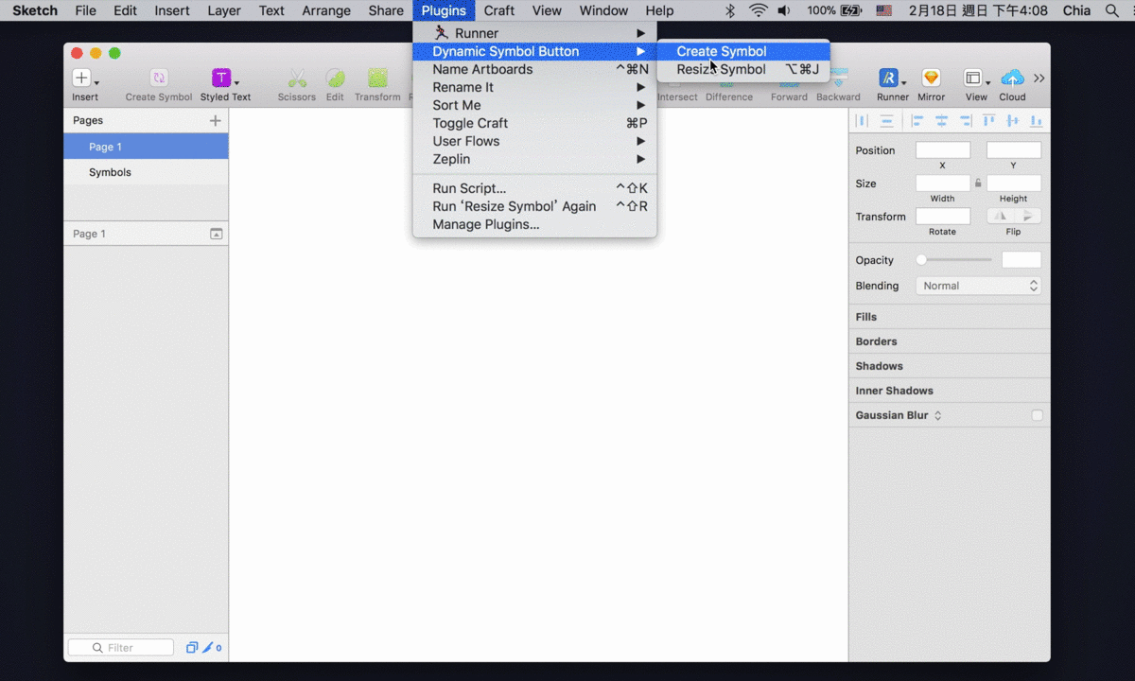
Task: Click the Cloud upload icon
Action: (x=1012, y=79)
